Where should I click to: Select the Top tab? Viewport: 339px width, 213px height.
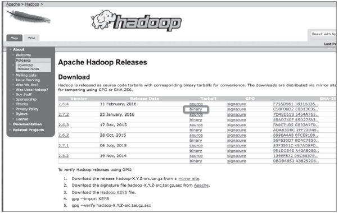tap(14, 38)
